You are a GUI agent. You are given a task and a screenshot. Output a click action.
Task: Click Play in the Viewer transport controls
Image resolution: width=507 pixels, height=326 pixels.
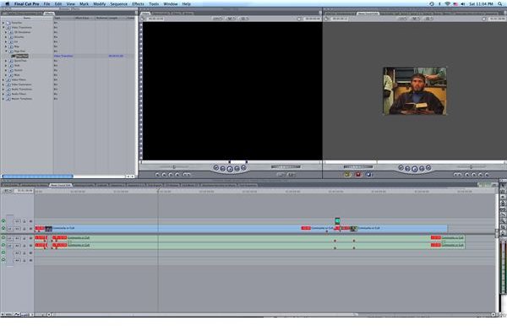(x=230, y=169)
